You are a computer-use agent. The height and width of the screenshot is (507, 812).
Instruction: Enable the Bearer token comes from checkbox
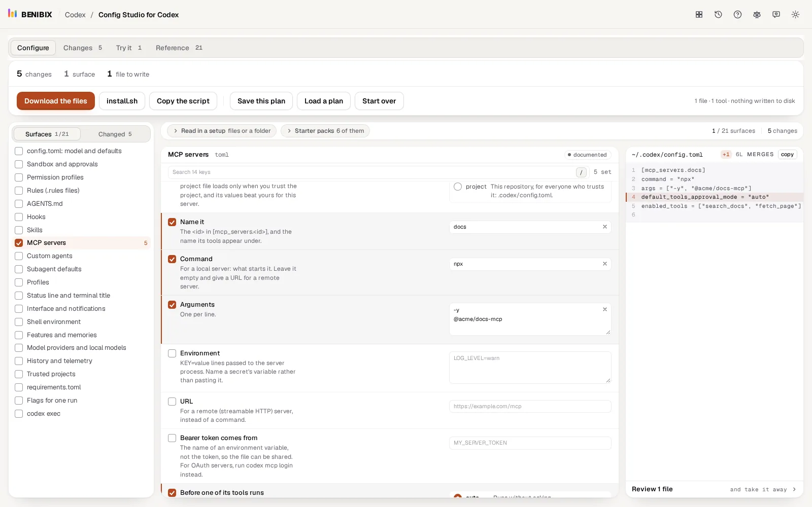[172, 438]
